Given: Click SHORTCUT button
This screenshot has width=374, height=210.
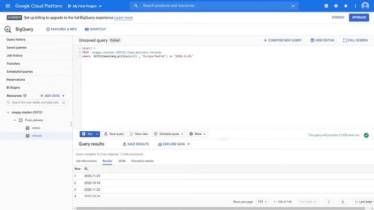Looking at the screenshot, I should click(x=95, y=29).
